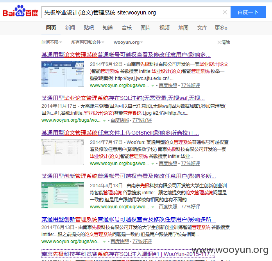Select the 网页 tab

click(x=51, y=28)
